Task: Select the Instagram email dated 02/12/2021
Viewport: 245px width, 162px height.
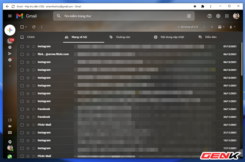Action: pyautogui.click(x=22, y=78)
